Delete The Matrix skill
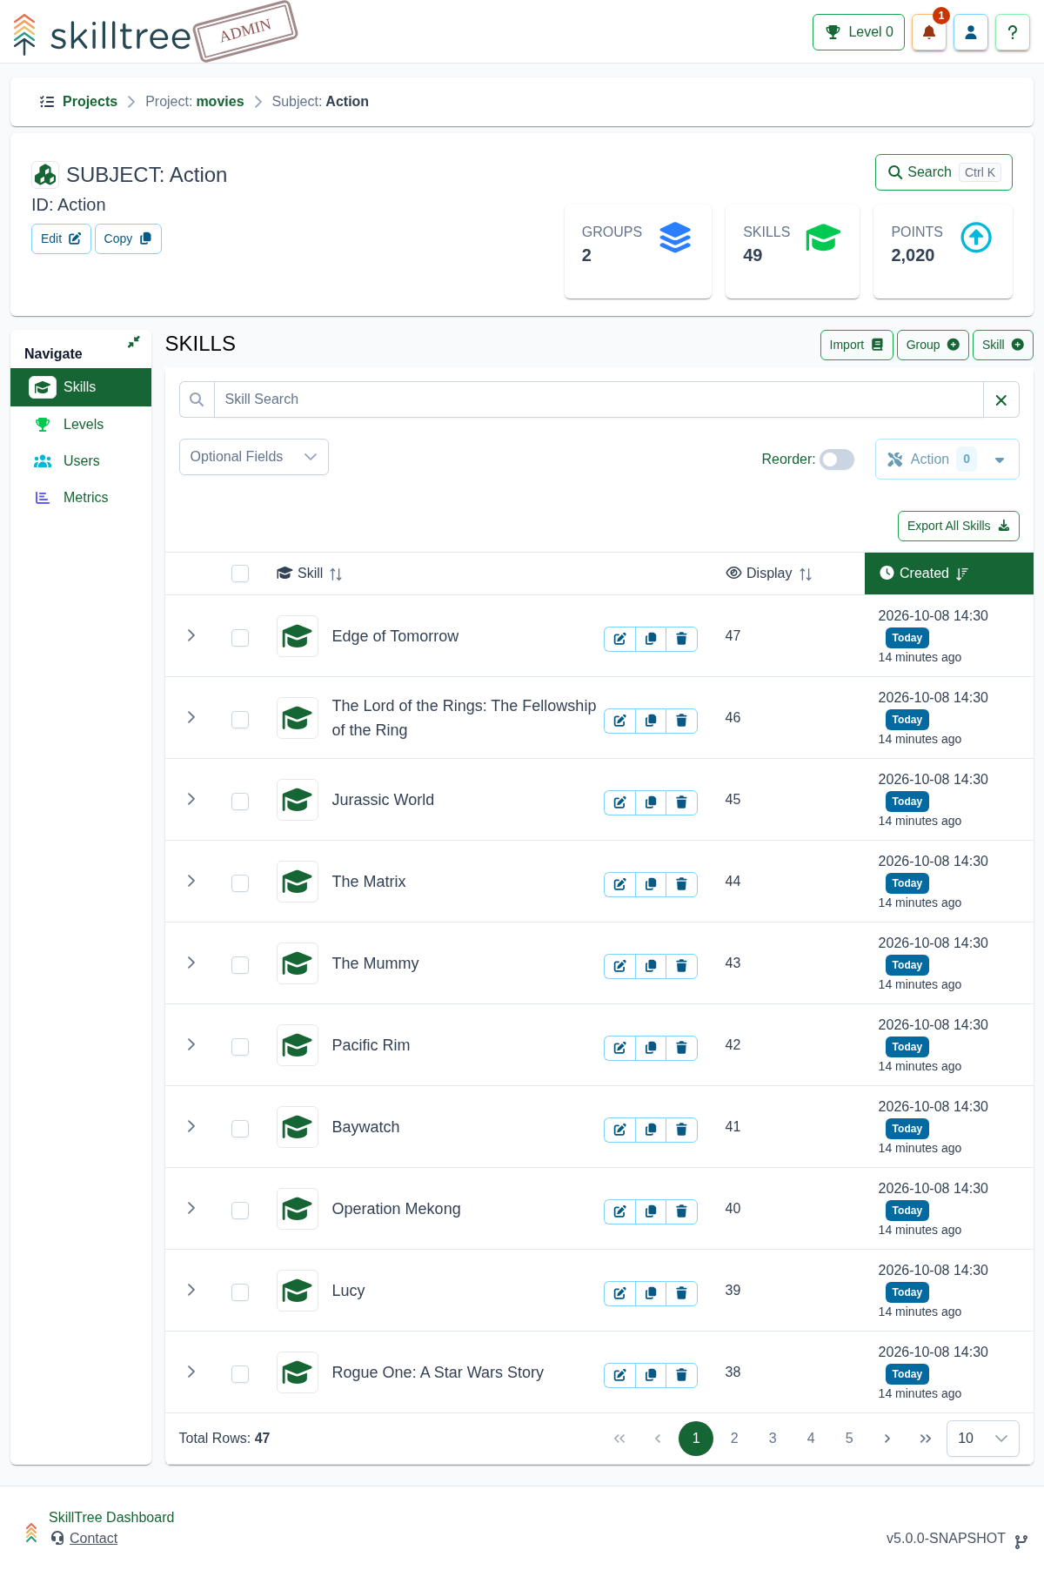Image resolution: width=1044 pixels, height=1570 pixels. (681, 884)
